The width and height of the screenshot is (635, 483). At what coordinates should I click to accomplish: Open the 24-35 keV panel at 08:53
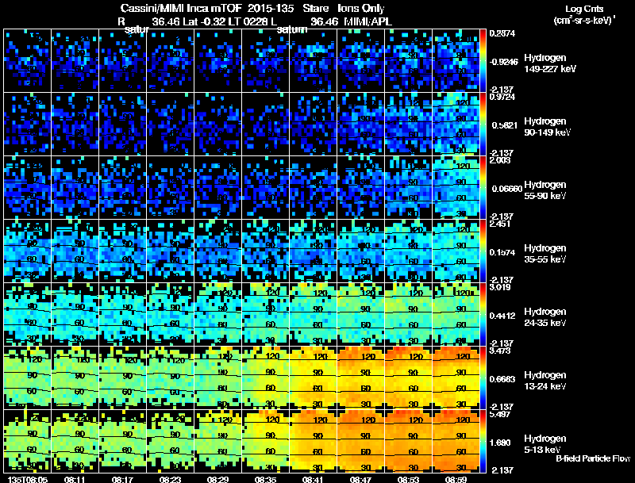pos(408,314)
